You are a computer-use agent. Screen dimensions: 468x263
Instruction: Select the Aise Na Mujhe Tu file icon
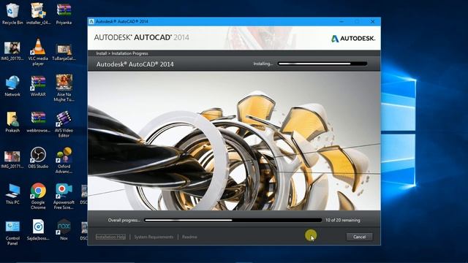click(x=64, y=88)
